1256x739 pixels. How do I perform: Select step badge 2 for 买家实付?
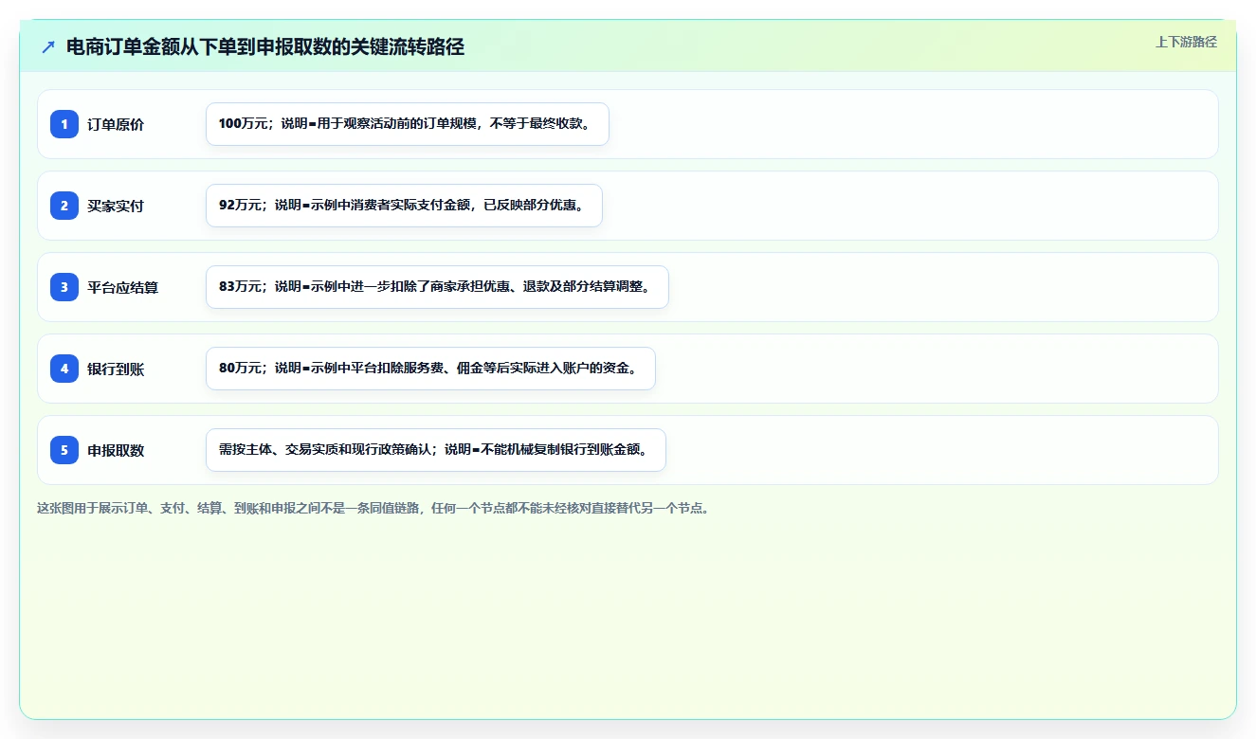pyautogui.click(x=64, y=206)
